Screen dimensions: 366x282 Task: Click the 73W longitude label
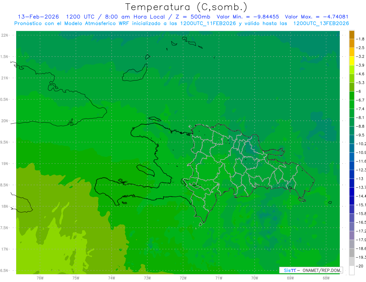coord(147,278)
